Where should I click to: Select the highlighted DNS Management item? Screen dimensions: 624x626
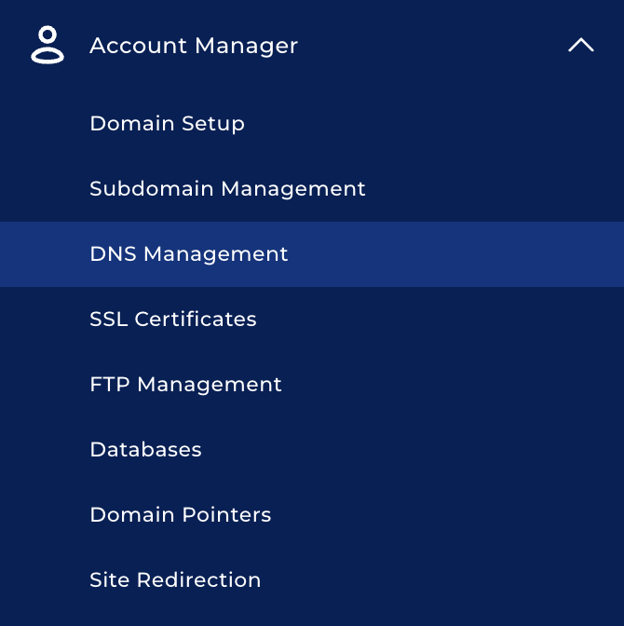pyautogui.click(x=189, y=253)
